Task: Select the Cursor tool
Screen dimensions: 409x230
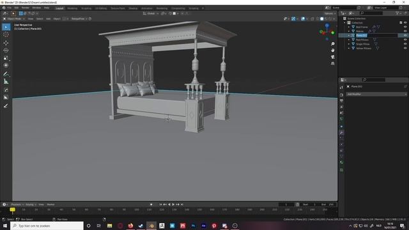Action: [x=6, y=34]
